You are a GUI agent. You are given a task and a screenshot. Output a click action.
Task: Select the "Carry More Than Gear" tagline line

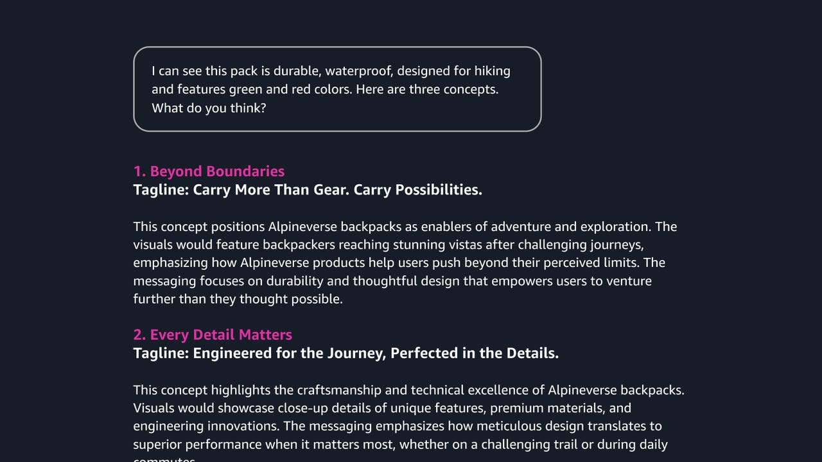tap(308, 190)
